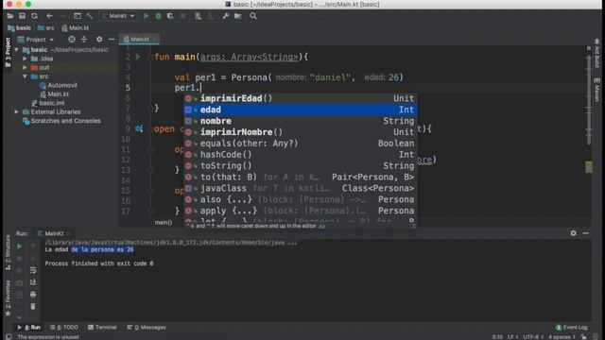The image size is (605, 340).
Task: Collapse the src folder
Action: tap(26, 76)
